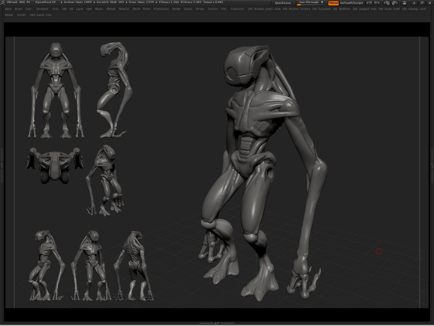Image resolution: width=434 pixels, height=326 pixels.
Task: Click the DefaultZScript button
Action: tap(352, 3)
